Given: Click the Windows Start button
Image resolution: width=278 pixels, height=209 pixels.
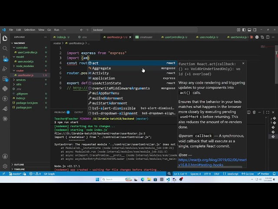Looking at the screenshot, I should (x=97, y=179).
